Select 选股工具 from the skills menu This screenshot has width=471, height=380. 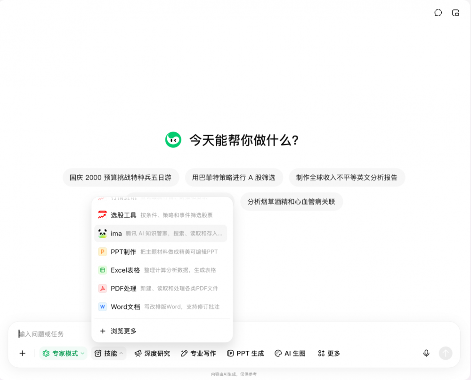(161, 215)
